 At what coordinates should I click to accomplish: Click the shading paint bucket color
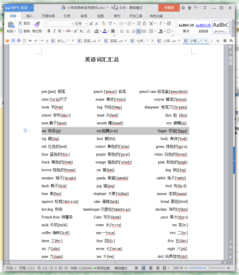coord(161,31)
